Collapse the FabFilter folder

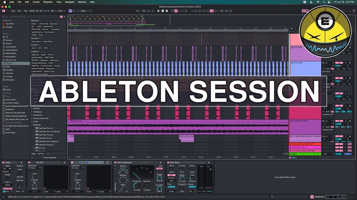pos(32,125)
